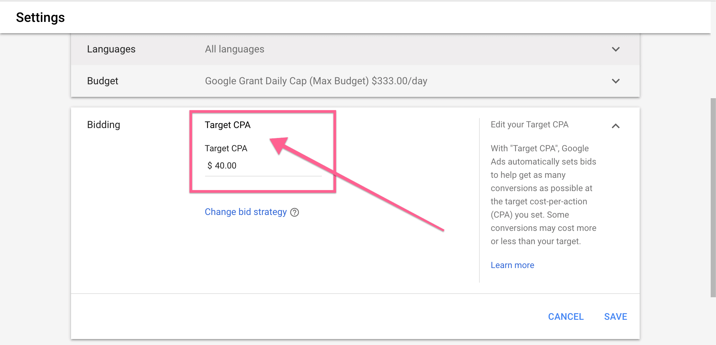
Task: Click the Google Grant Daily Cap budget text
Action: click(316, 81)
